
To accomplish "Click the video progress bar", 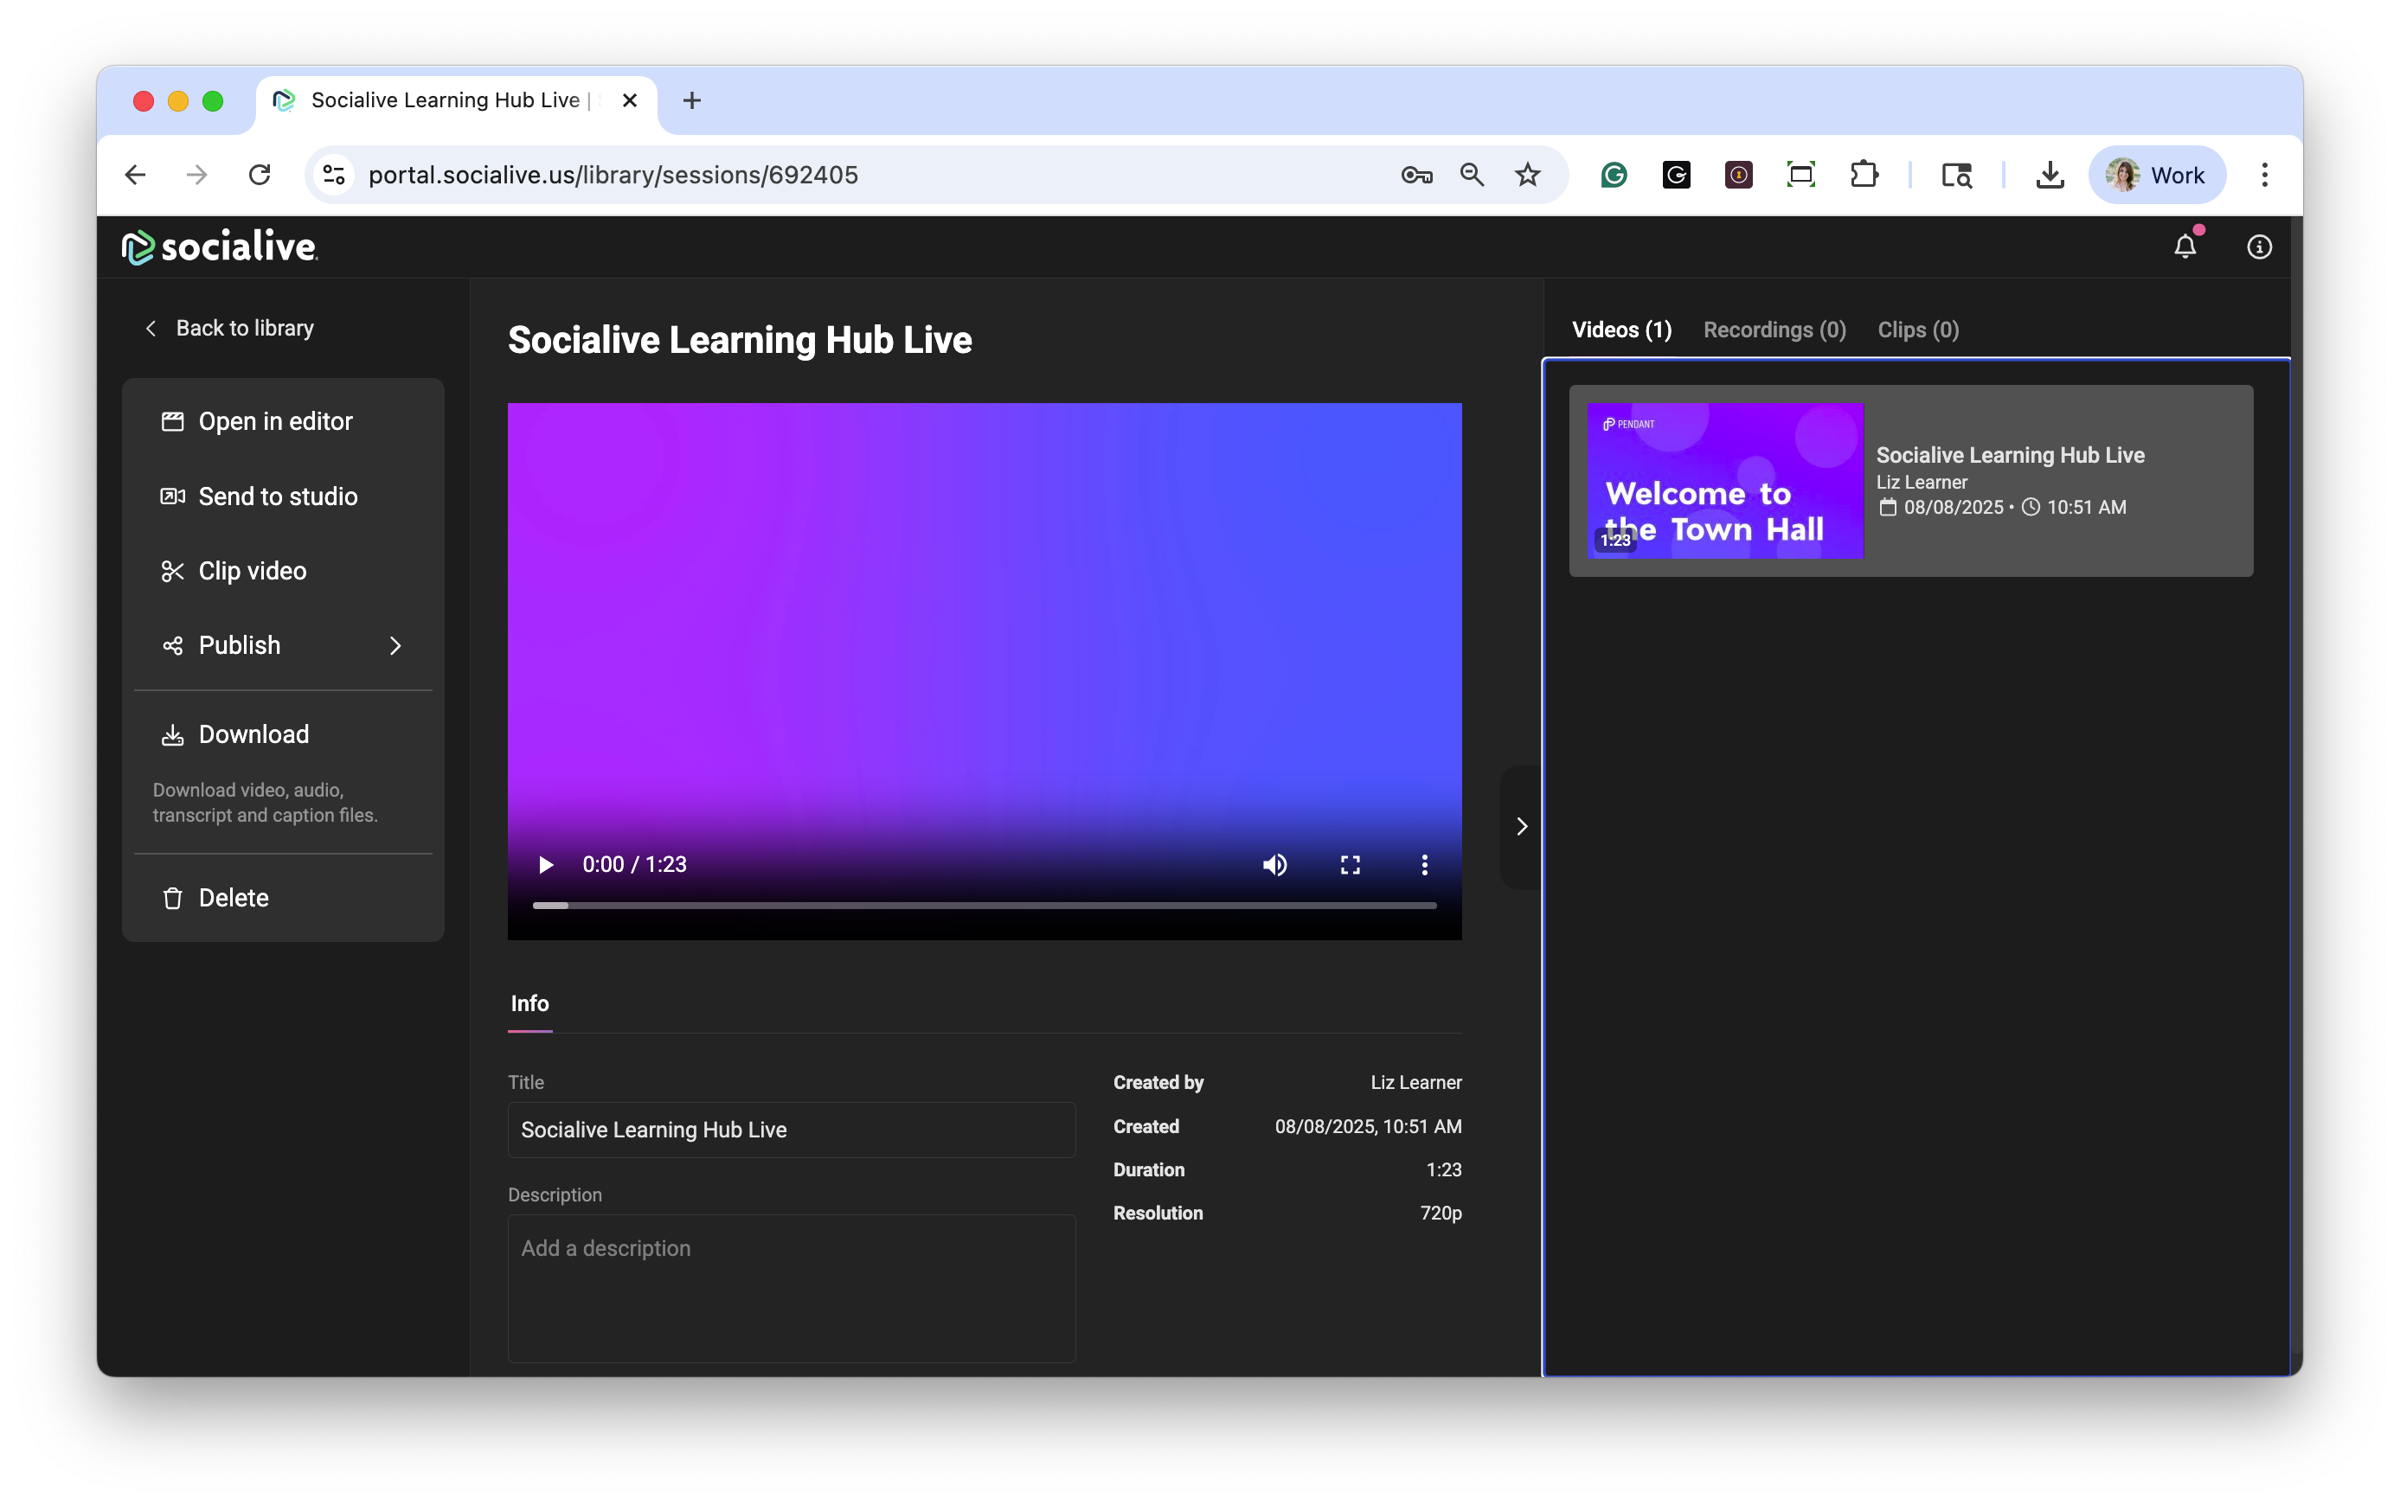I will [x=984, y=906].
